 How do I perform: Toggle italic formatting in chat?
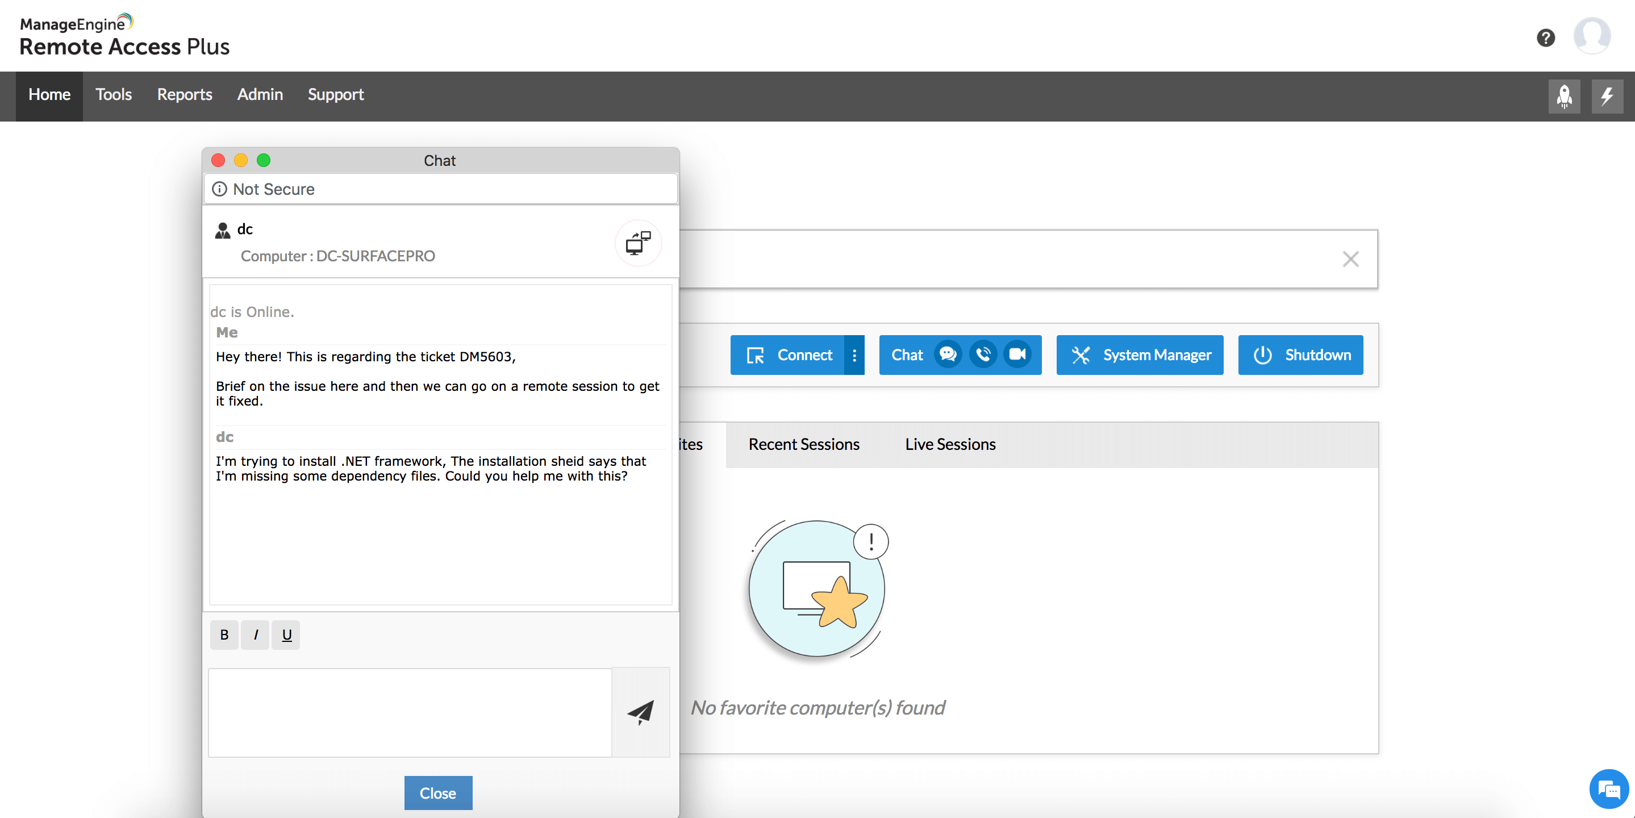(255, 635)
